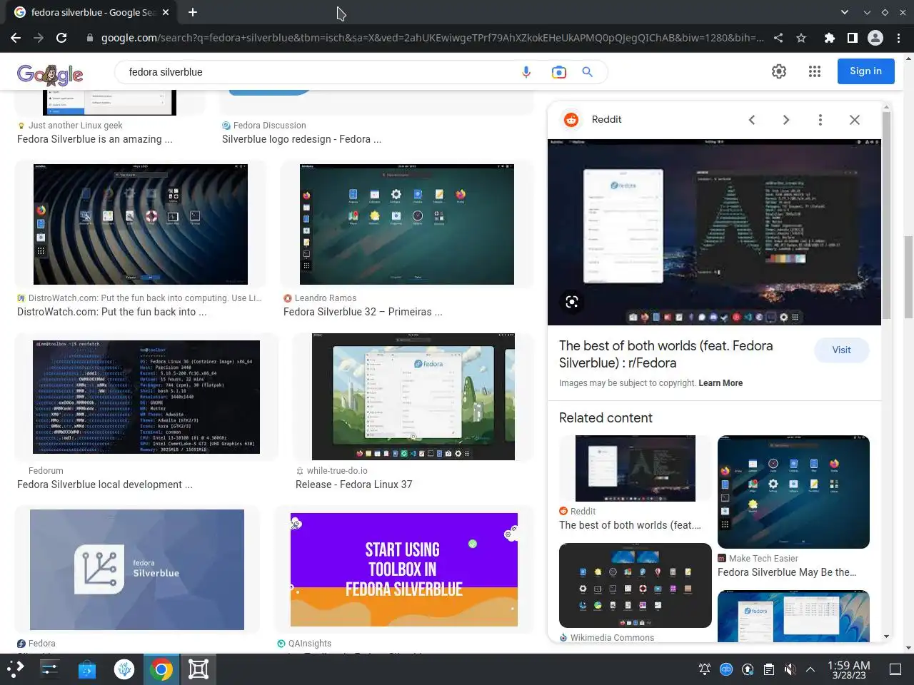The height and width of the screenshot is (685, 914).
Task: Open related Wikimedia Commons thumbnail
Action: click(636, 585)
